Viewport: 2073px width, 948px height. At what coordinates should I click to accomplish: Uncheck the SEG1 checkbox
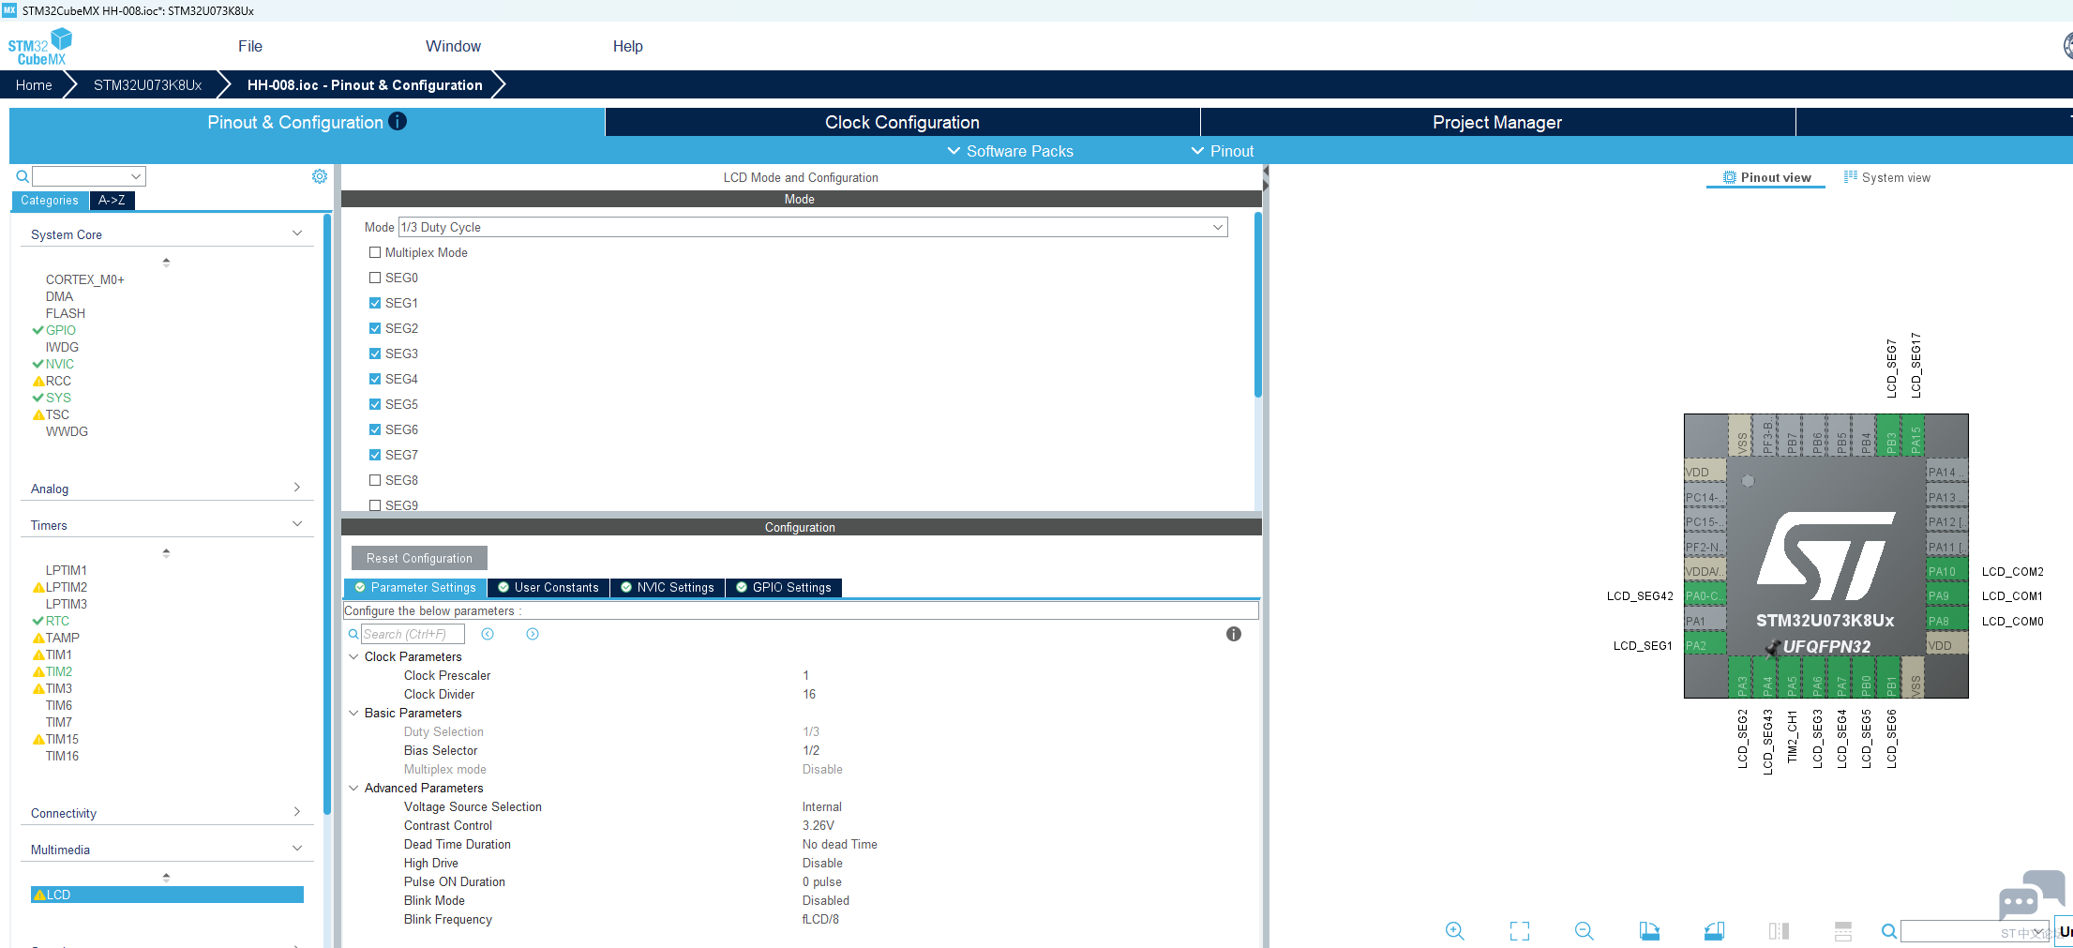point(375,303)
